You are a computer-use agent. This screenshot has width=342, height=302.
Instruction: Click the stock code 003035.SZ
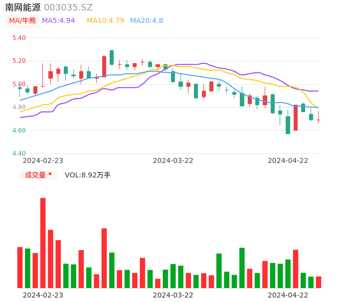pos(68,7)
